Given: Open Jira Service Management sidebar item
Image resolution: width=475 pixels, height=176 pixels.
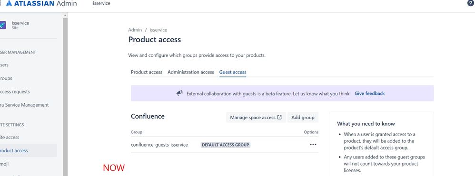Looking at the screenshot, I should click(24, 105).
